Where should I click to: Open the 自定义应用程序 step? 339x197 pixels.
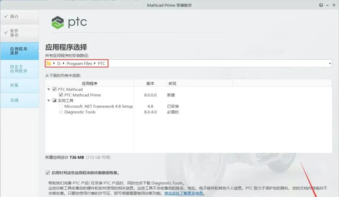[20, 69]
